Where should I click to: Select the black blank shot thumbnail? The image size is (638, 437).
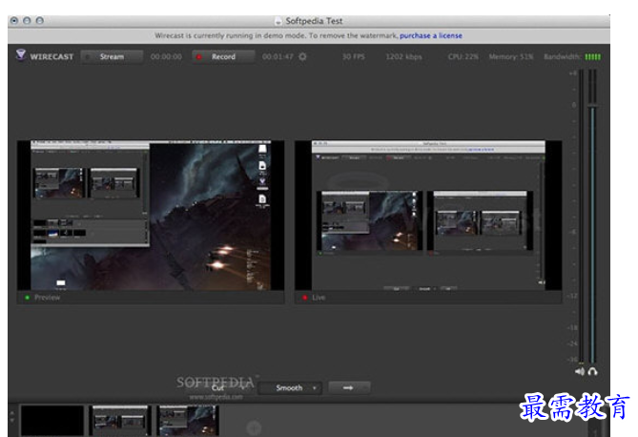(x=52, y=420)
